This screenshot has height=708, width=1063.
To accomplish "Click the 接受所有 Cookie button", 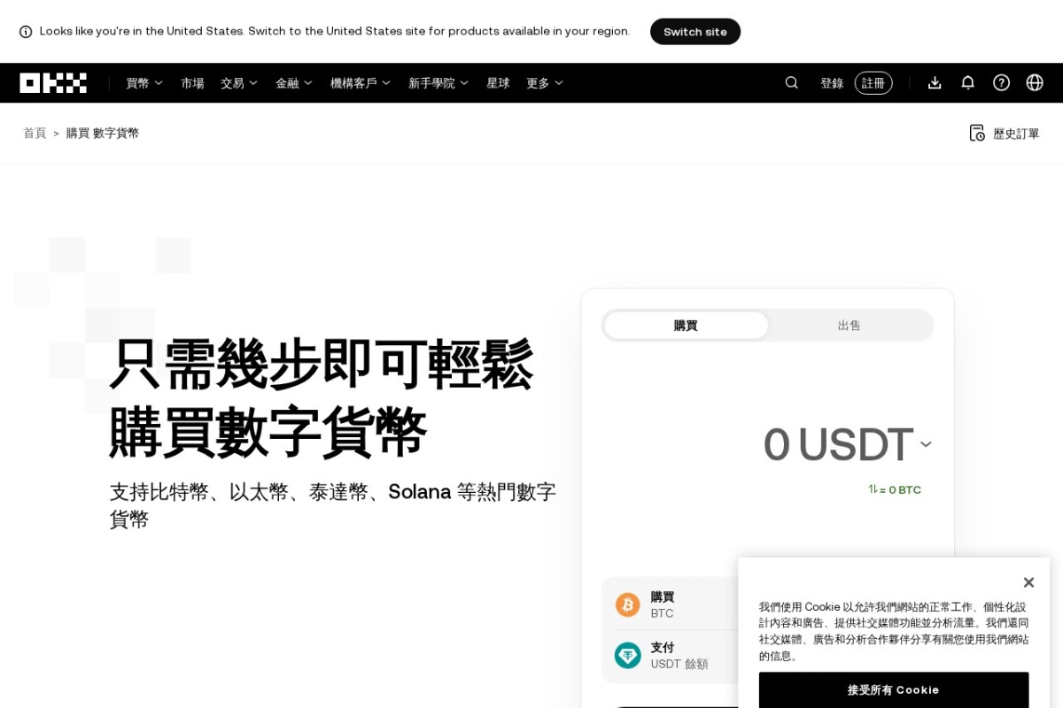I will pyautogui.click(x=894, y=689).
